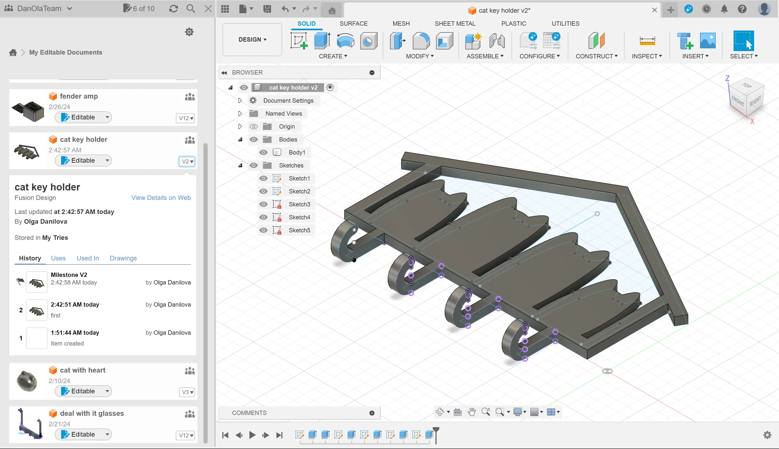Activate the Select tool icon
The image size is (779, 449).
(744, 41)
